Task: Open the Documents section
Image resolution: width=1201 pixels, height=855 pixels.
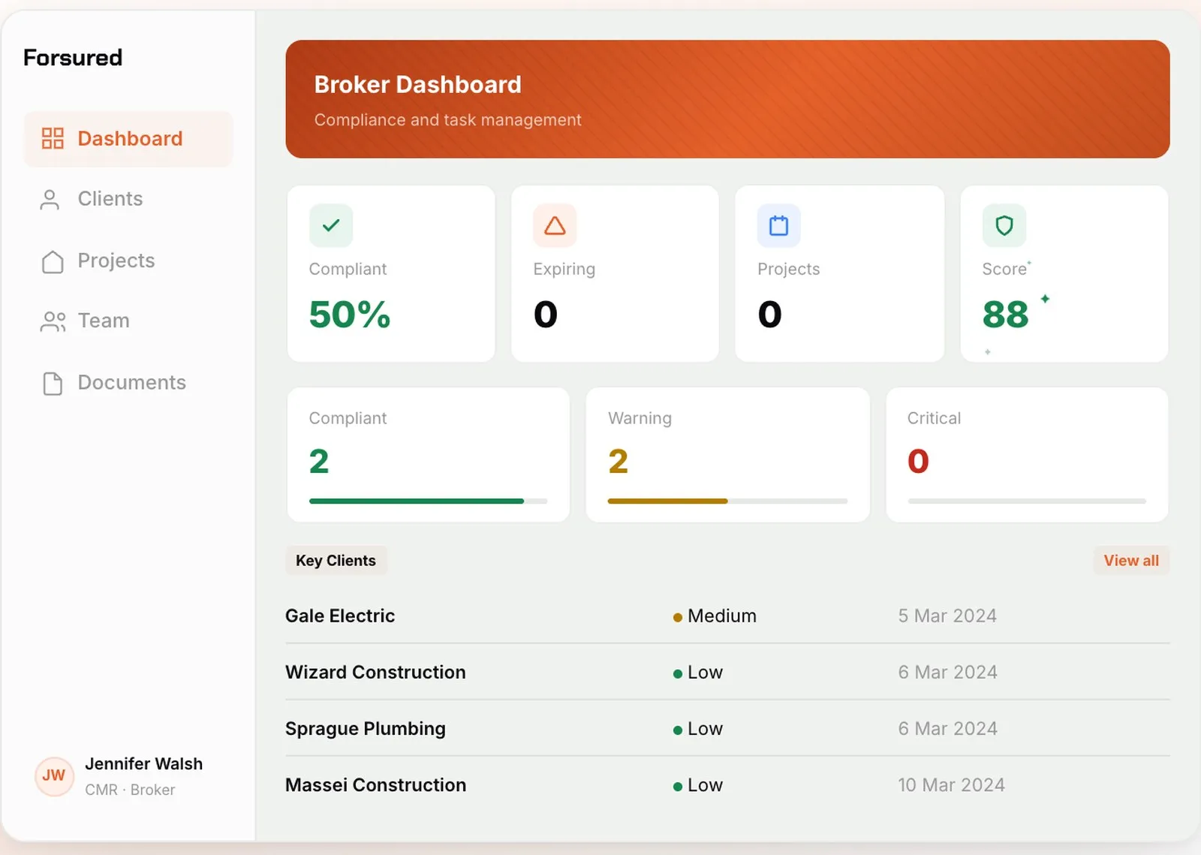Action: [x=128, y=383]
